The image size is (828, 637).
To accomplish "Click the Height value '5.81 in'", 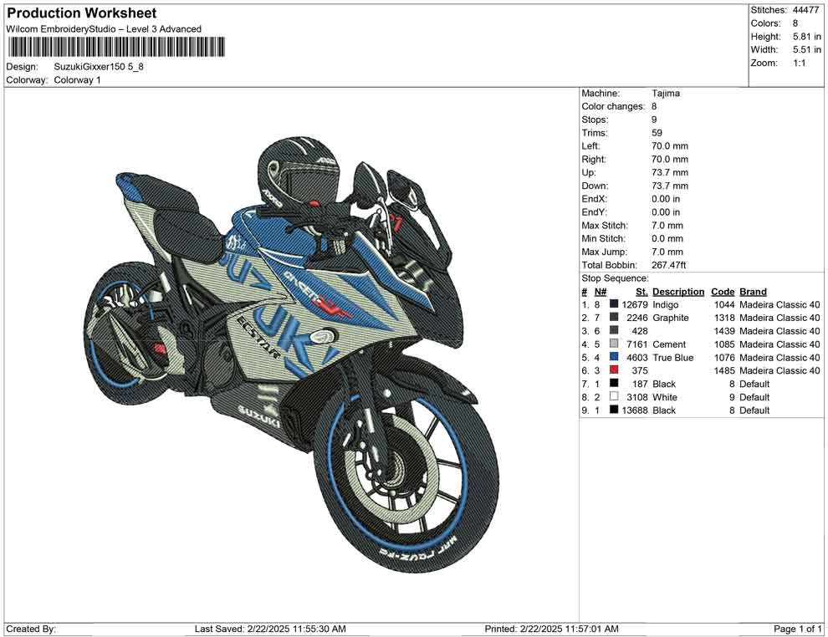I will tap(807, 37).
